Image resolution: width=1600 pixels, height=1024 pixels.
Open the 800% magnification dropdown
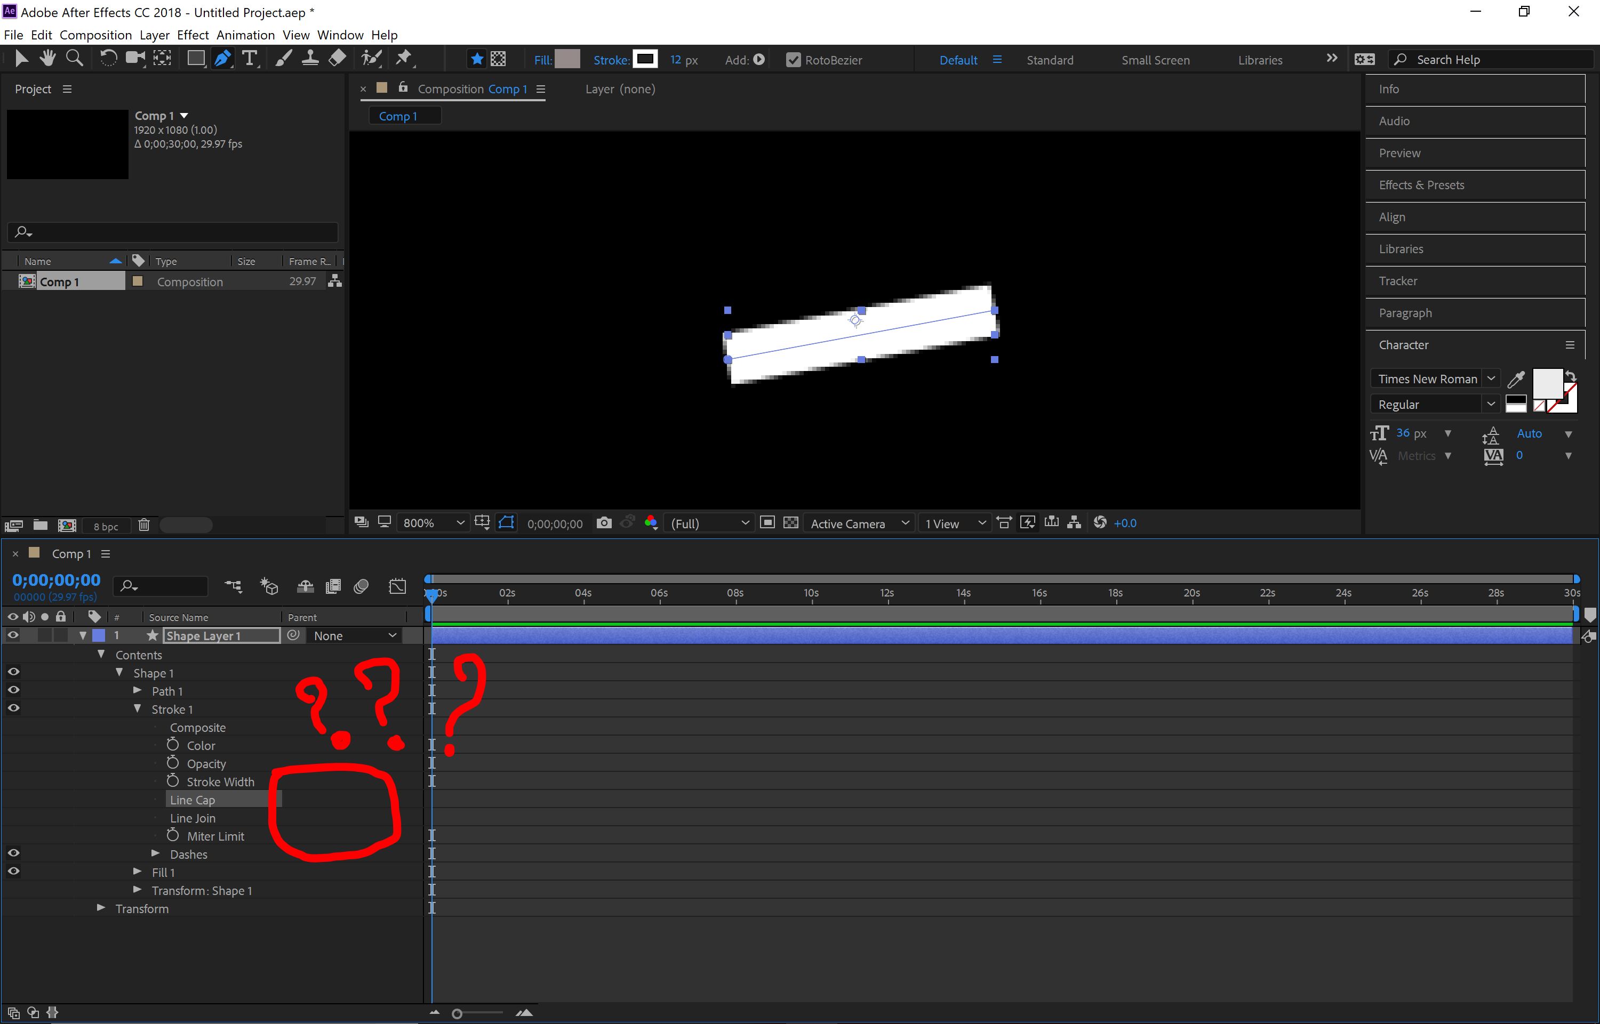(433, 522)
